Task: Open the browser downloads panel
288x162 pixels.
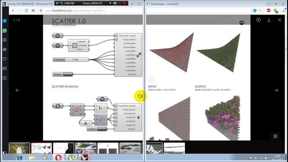Action: coord(284,10)
